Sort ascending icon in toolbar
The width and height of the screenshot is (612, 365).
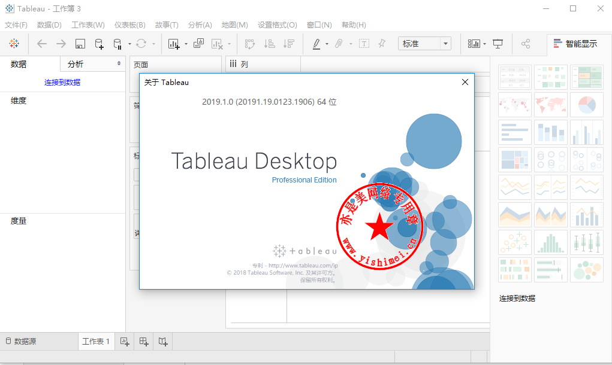(269, 44)
